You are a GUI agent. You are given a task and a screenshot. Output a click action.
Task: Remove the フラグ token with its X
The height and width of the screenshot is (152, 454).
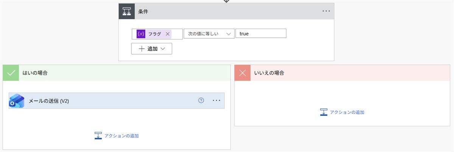168,34
